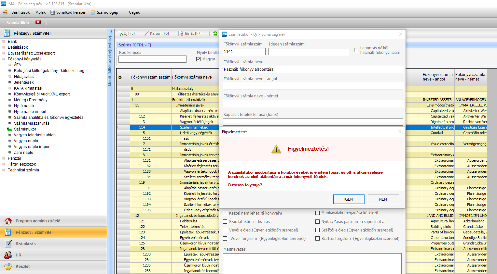Image resolution: width=497 pixels, height=274 pixels.
Task: Open the Ablak menu
Action: pos(41,12)
